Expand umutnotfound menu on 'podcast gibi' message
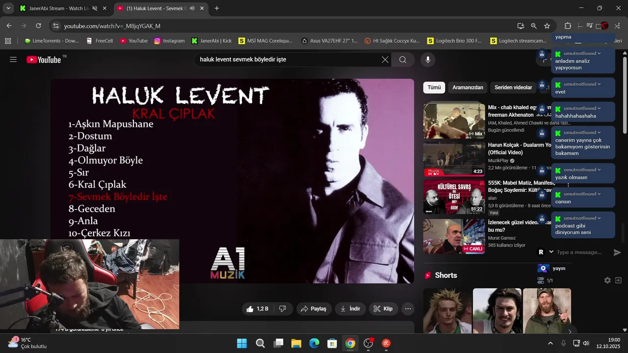 pos(599,218)
